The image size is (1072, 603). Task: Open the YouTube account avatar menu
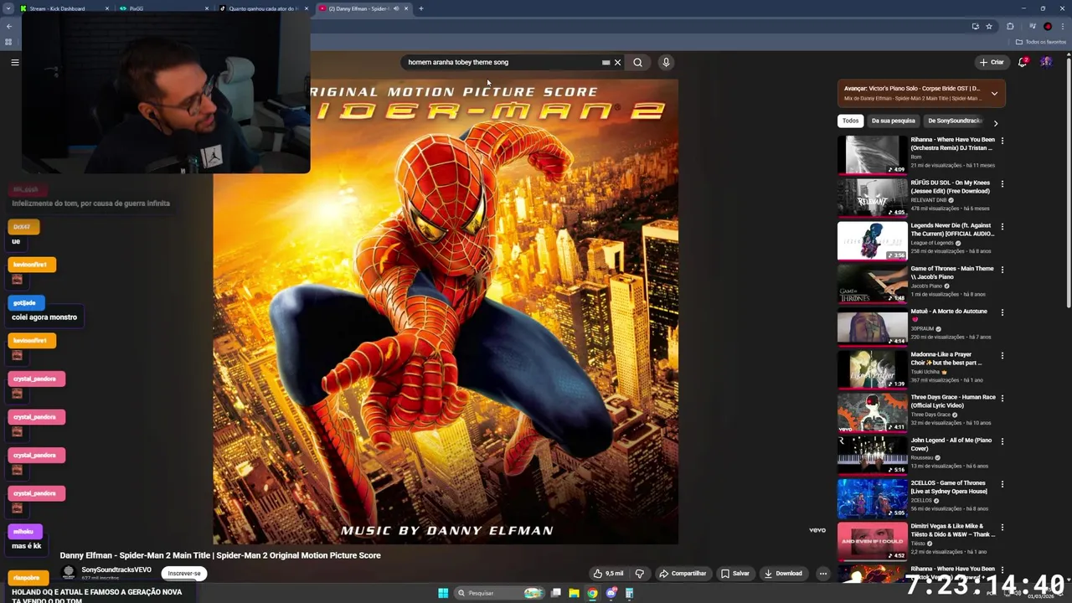[1046, 62]
